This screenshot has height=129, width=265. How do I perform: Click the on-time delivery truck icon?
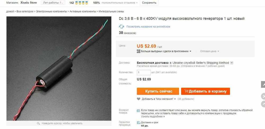[139, 122]
